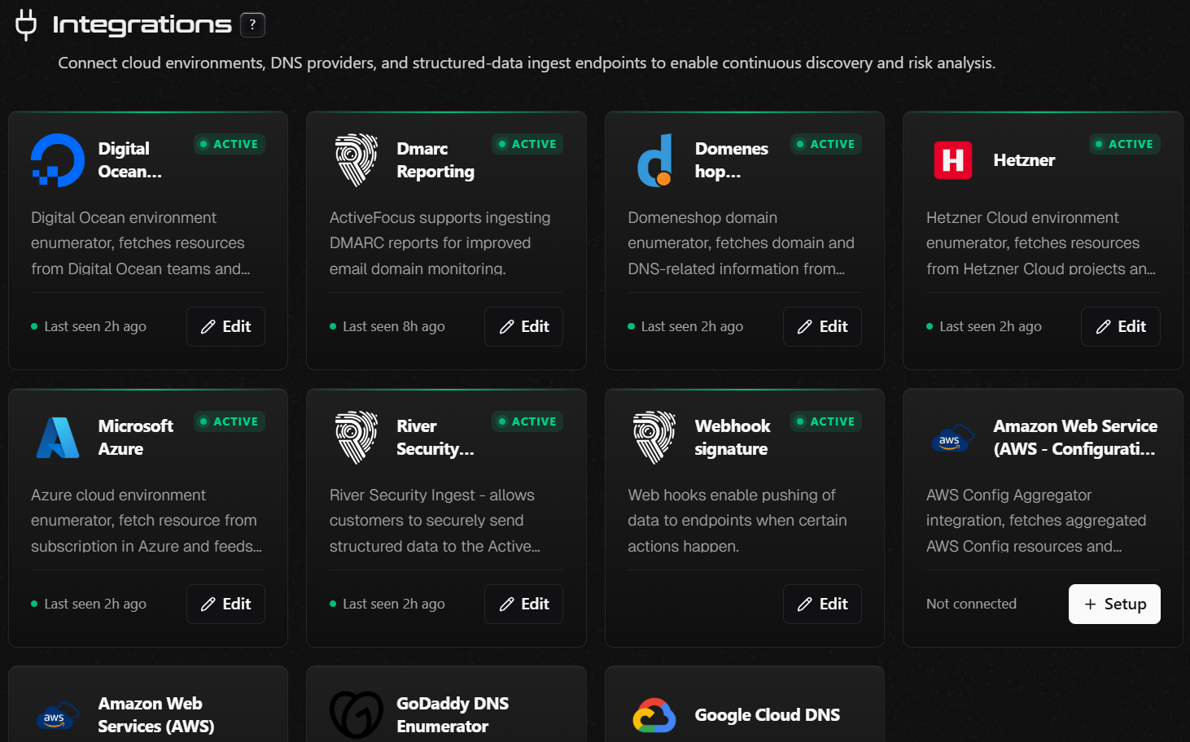Open the Integrations help question mark
This screenshot has height=742, width=1190.
point(252,25)
